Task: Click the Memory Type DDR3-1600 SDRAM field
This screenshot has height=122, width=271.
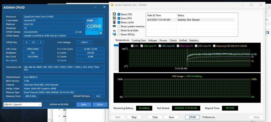Action: [x=64, y=92]
